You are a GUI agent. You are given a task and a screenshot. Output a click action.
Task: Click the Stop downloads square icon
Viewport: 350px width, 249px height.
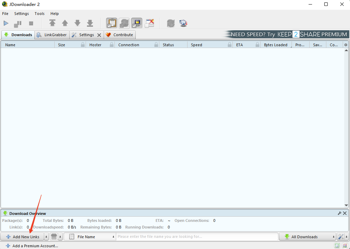pos(31,23)
